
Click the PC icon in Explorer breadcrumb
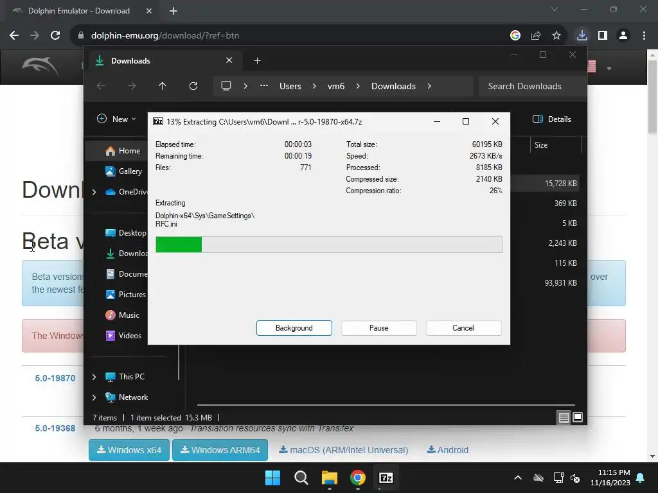click(226, 86)
